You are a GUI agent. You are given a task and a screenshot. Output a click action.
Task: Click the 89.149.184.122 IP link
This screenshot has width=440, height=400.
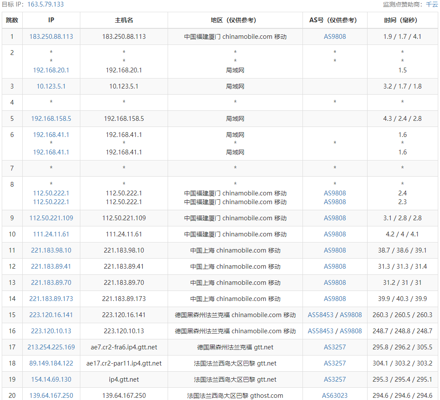pos(51,363)
